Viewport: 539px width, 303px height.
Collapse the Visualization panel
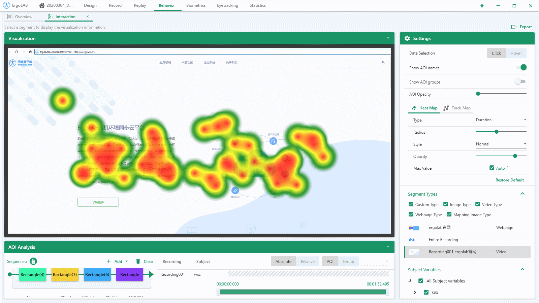pyautogui.click(x=388, y=38)
